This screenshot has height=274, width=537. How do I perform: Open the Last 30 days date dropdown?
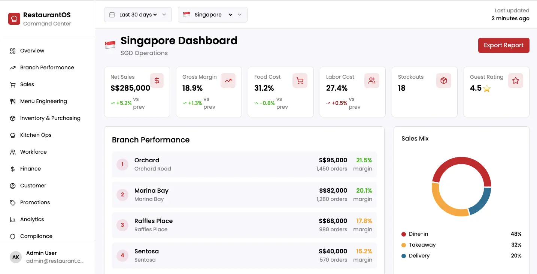138,15
